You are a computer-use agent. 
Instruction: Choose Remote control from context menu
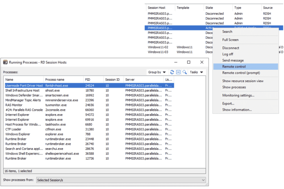tap(234, 67)
